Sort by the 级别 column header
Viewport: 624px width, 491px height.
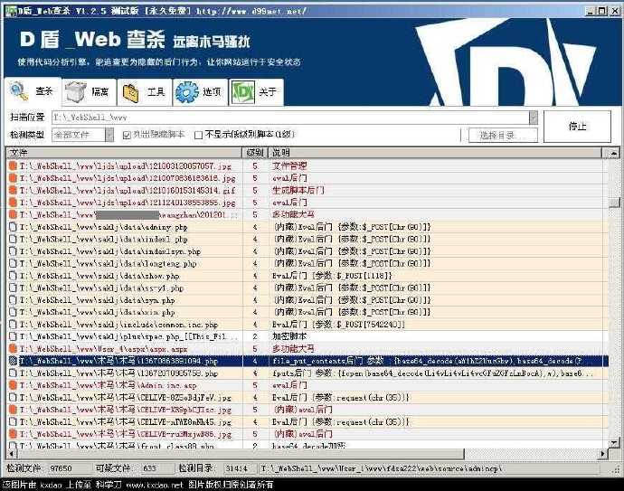tap(255, 153)
